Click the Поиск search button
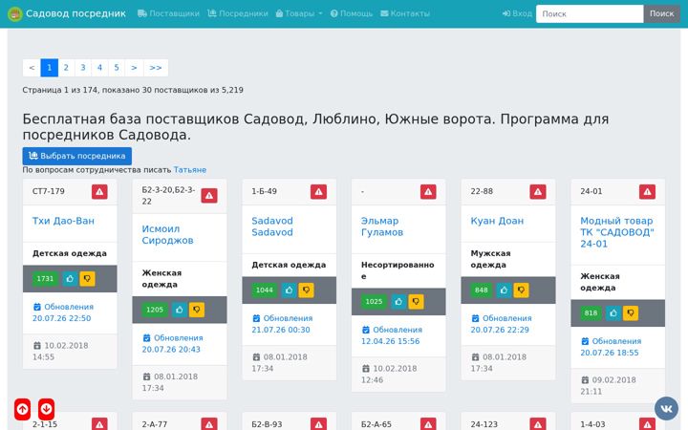Image resolution: width=688 pixels, height=430 pixels. (x=661, y=13)
